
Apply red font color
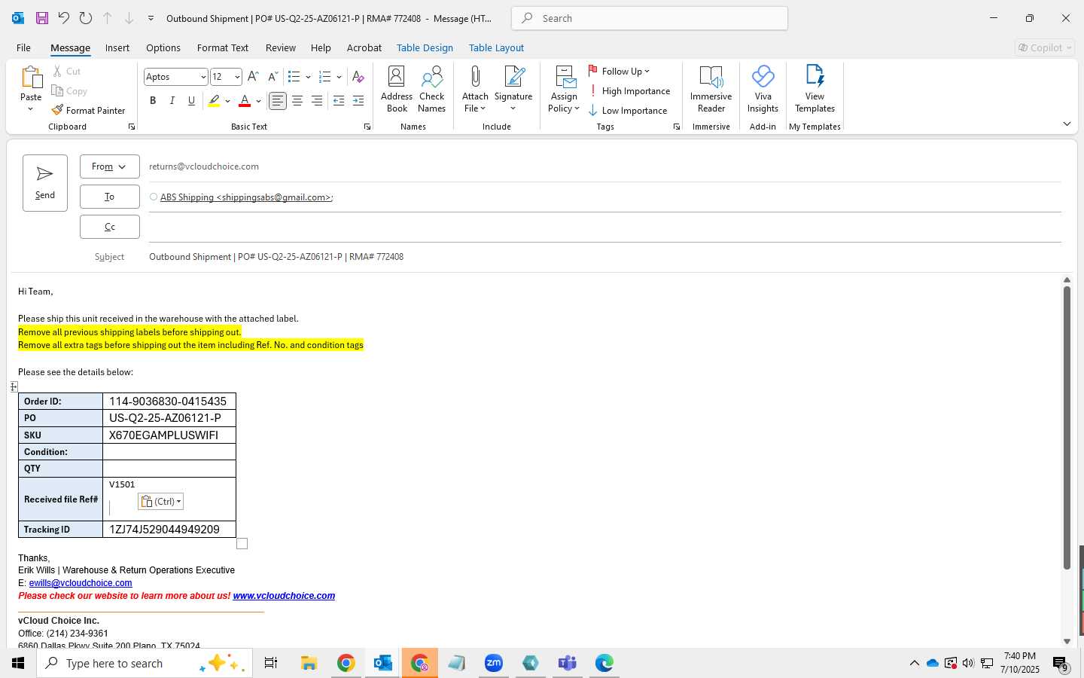coord(245,101)
